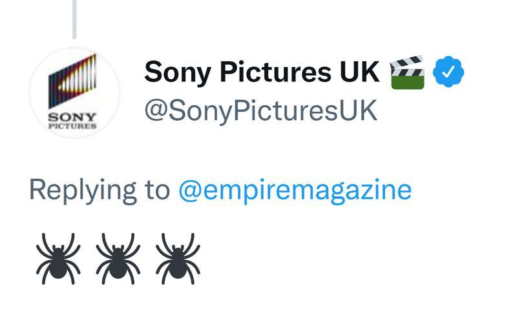Click the word 'Pictures' in the display name
Image resolution: width=517 pixels, height=317 pixels.
click(275, 72)
